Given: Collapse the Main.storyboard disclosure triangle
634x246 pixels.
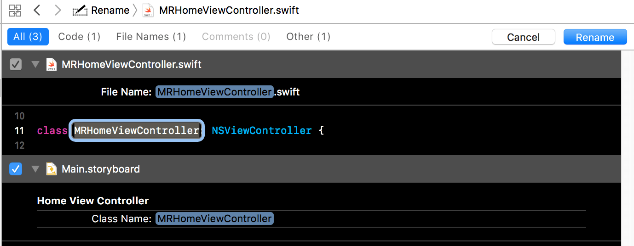Looking at the screenshot, I should coord(35,169).
